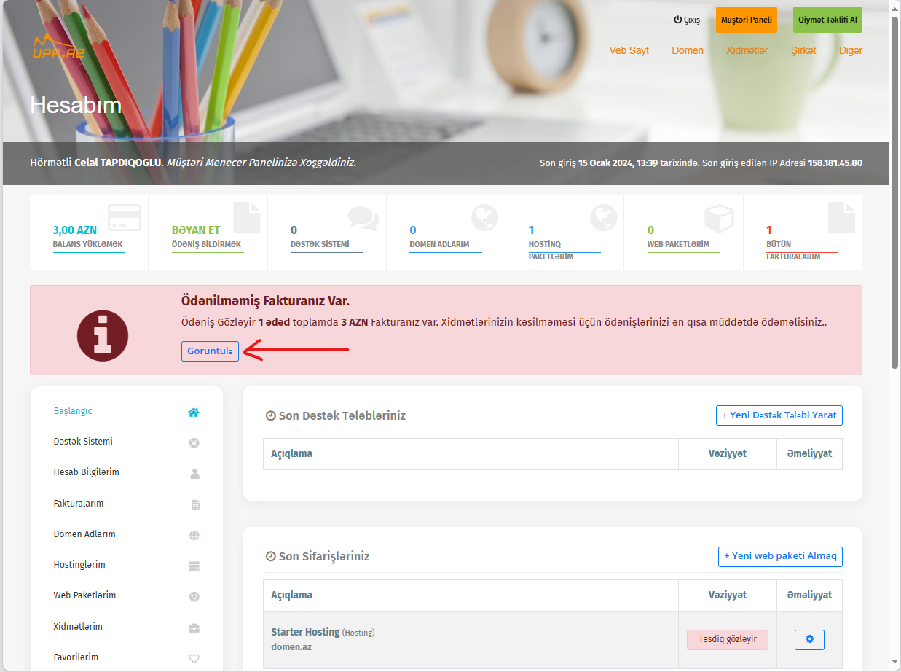Expand the Şirkət top menu
This screenshot has width=901, height=672.
(x=803, y=50)
